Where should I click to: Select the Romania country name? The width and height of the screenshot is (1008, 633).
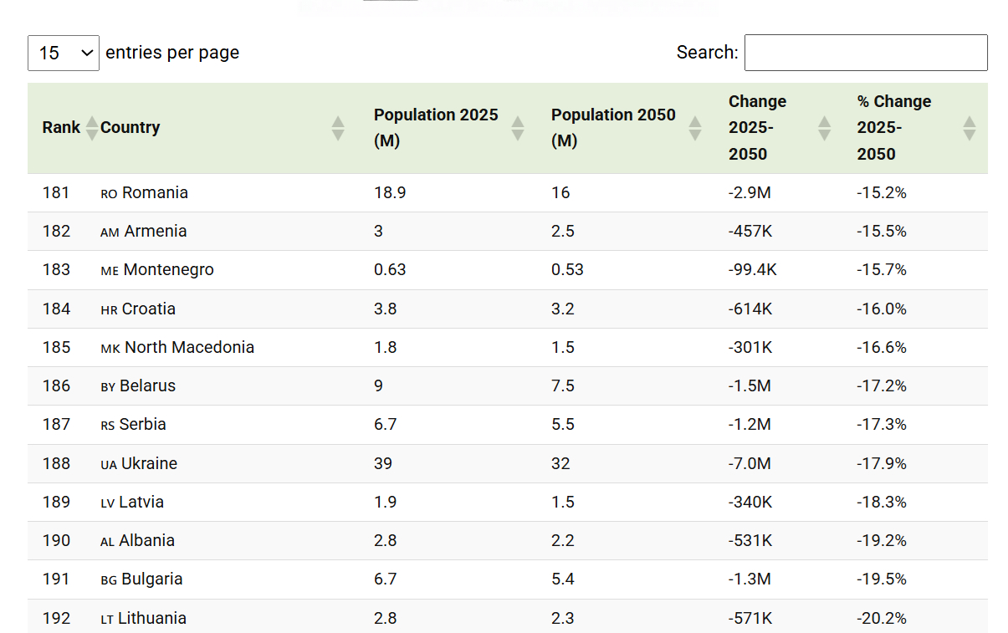(155, 193)
